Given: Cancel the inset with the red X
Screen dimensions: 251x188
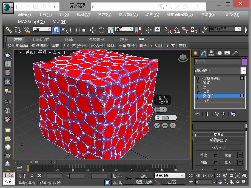Looking at the screenshot, I should coord(173,126).
